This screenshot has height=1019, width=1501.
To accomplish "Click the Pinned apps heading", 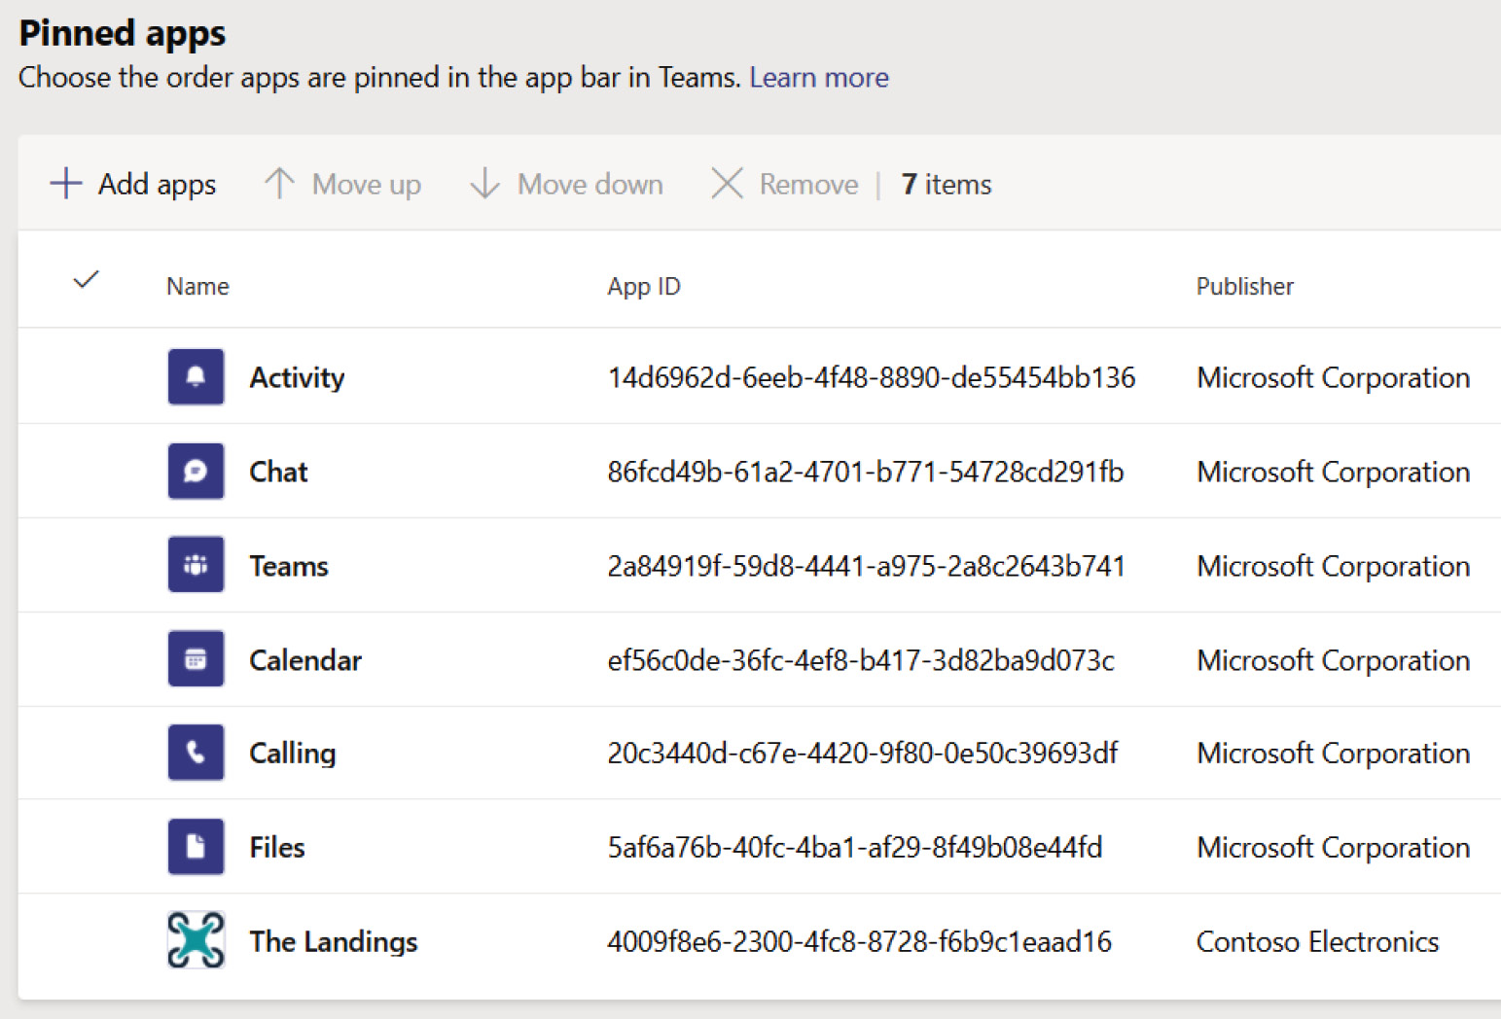I will [123, 33].
